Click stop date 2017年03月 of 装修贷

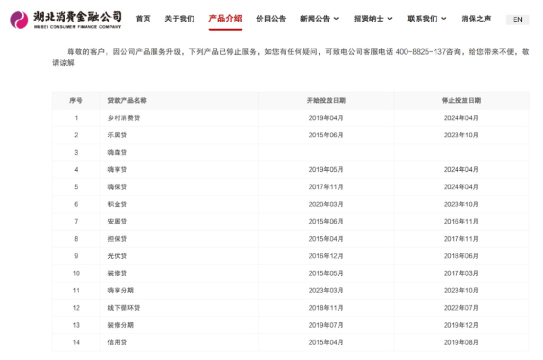[461, 274]
